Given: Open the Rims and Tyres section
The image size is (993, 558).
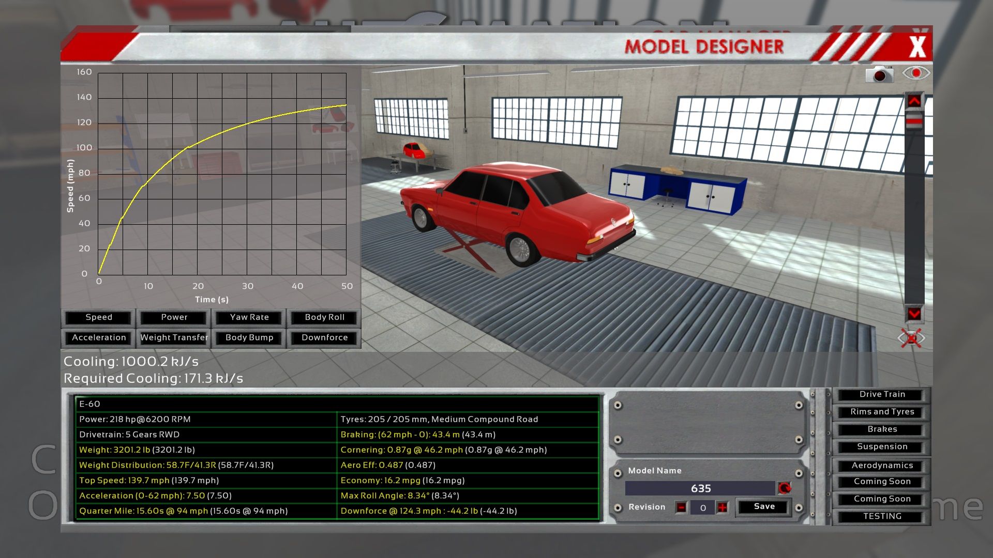Looking at the screenshot, I should coord(882,412).
